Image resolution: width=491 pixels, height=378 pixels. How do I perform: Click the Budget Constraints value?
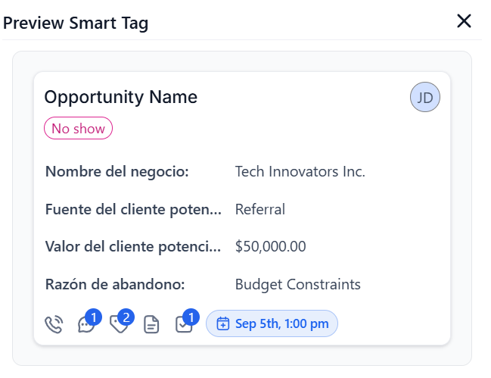tap(297, 285)
